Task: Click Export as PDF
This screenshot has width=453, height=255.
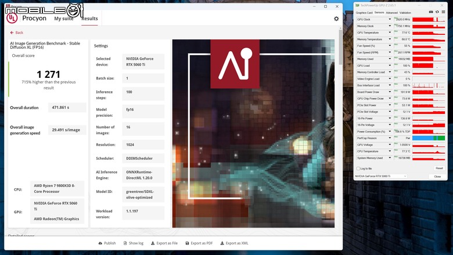Action: tap(199, 243)
